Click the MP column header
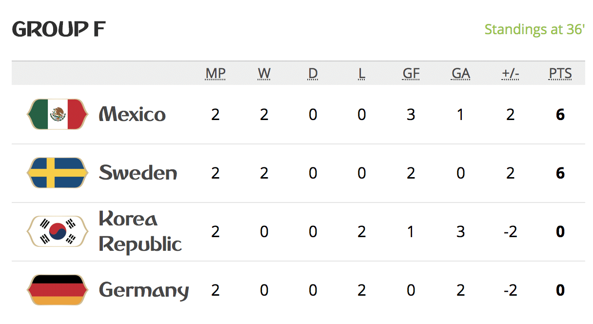Viewport: 593px width, 324px height. click(x=216, y=74)
